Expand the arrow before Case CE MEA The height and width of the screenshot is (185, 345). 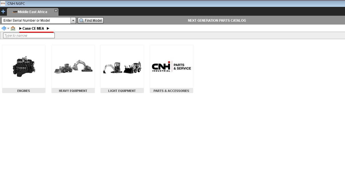click(20, 29)
